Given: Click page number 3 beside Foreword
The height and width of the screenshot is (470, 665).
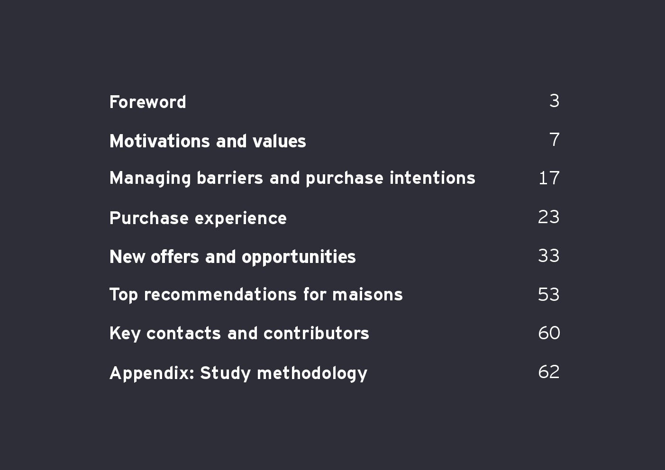Looking at the screenshot, I should pos(554,101).
